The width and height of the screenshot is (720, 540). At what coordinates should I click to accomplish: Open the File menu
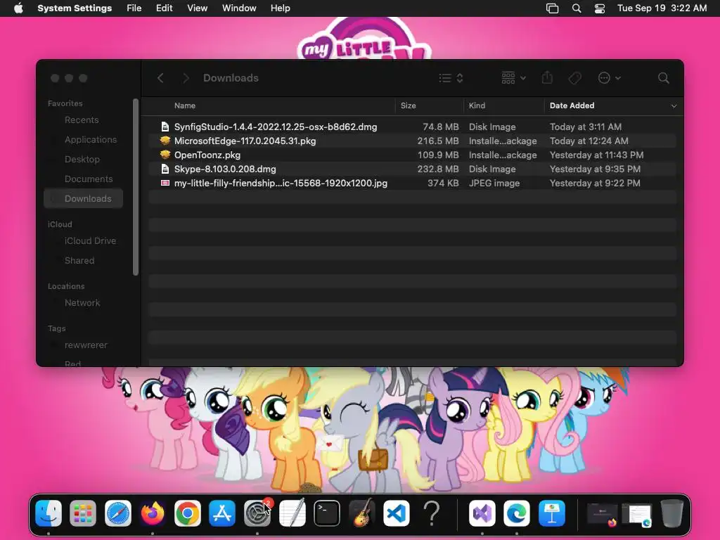[x=134, y=8]
